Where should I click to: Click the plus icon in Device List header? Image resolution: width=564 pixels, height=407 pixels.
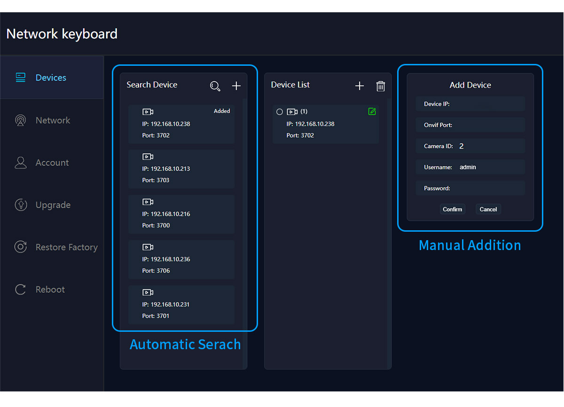(x=360, y=86)
